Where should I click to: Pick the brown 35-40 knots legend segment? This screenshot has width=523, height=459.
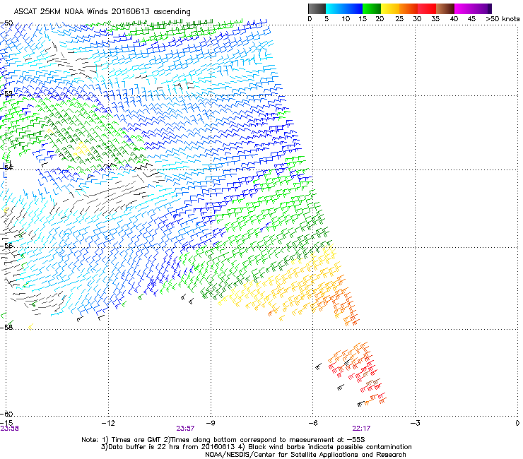[445, 8]
